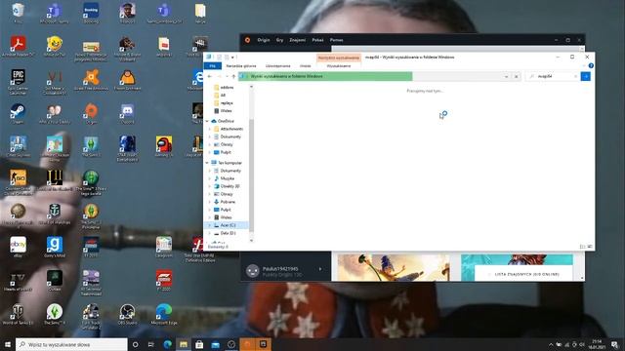
Task: Open Microsoft Store from taskbar
Action: click(199, 344)
